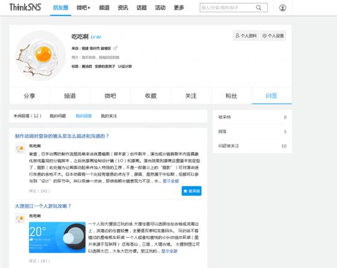
Task: Open 个人设置 settings button
Action: tap(273, 35)
